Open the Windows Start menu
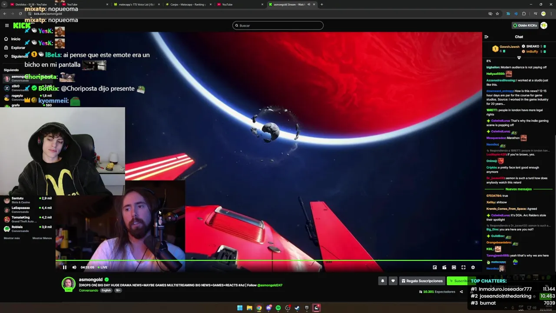Viewport: 556px width, 313px height. pos(240,308)
